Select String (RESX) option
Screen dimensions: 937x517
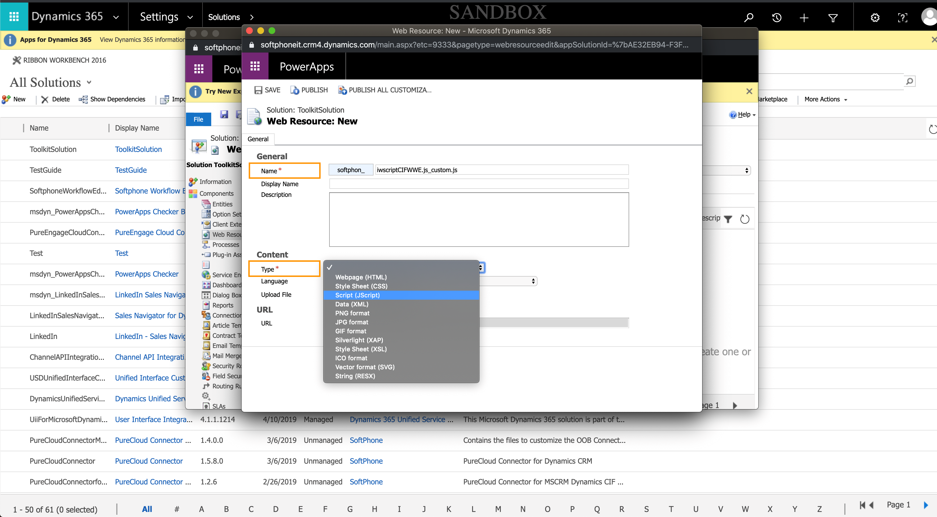401,376
